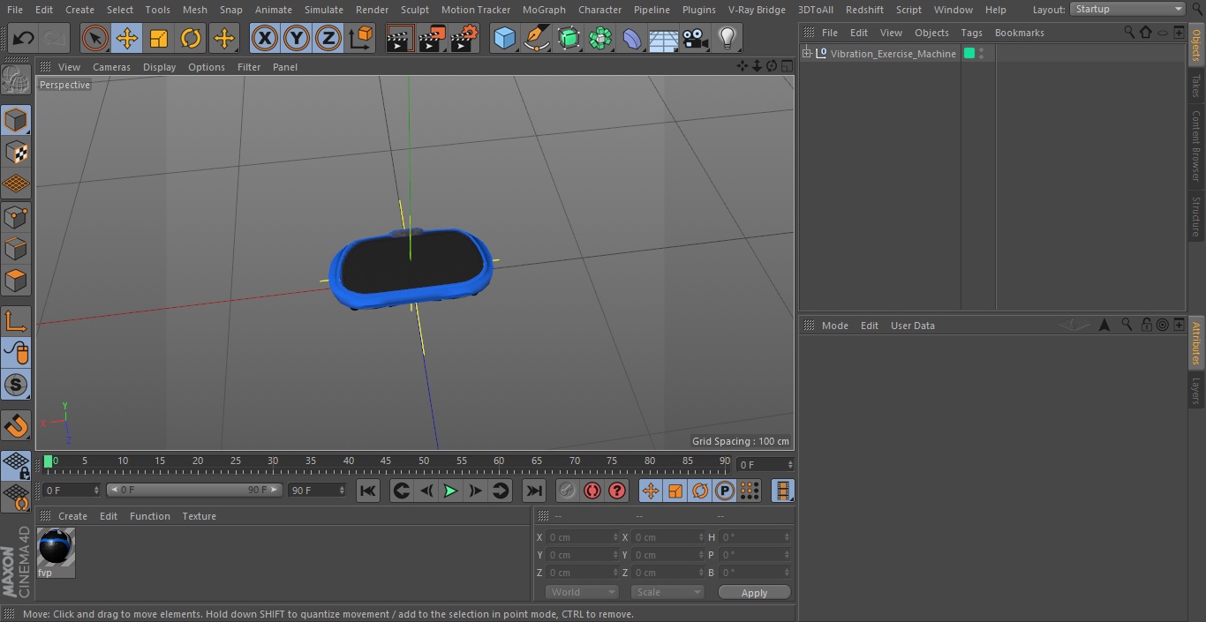
Task: Add a green subdivision generator object
Action: tap(569, 38)
